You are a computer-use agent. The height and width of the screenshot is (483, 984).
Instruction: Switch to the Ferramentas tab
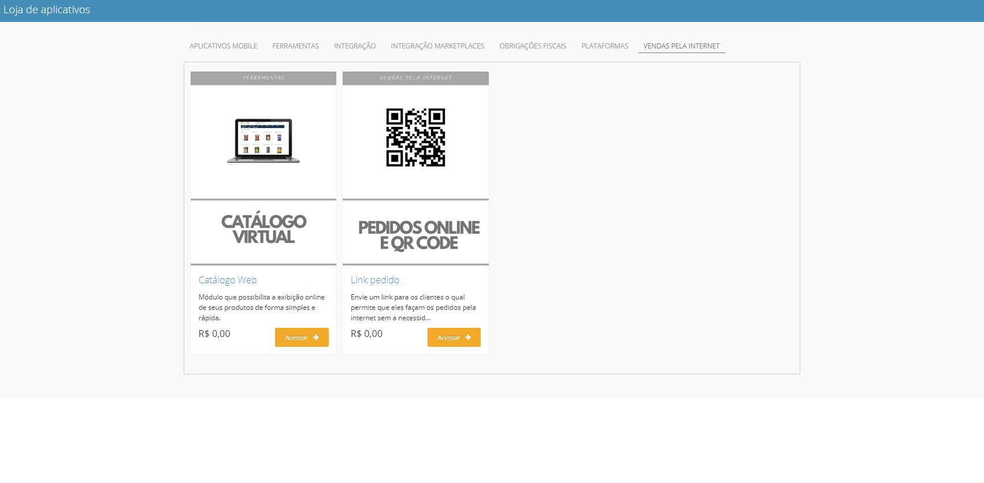point(295,46)
